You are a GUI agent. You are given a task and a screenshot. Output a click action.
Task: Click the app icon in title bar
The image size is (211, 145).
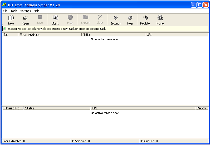[4, 5]
